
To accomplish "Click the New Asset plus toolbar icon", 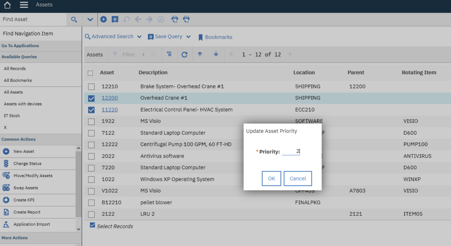I will pos(104,19).
